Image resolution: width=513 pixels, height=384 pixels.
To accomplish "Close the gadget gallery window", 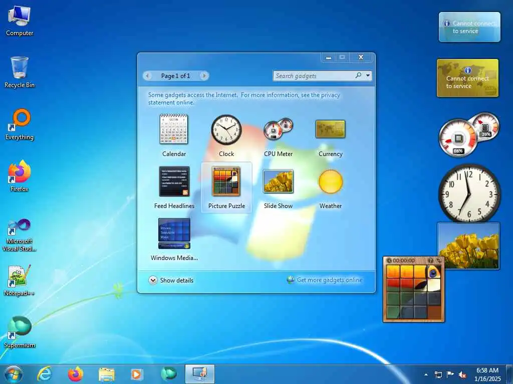I will pyautogui.click(x=361, y=57).
